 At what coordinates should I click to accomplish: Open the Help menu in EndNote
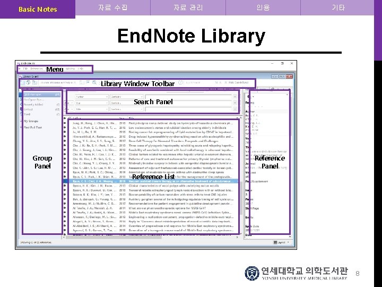(81, 69)
